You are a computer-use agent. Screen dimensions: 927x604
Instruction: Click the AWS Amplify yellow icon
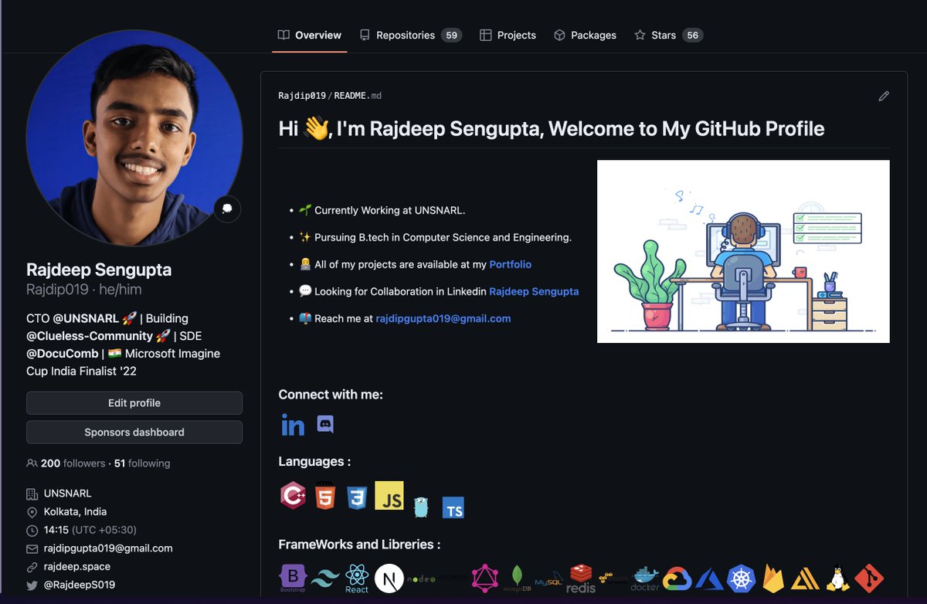[x=806, y=579]
